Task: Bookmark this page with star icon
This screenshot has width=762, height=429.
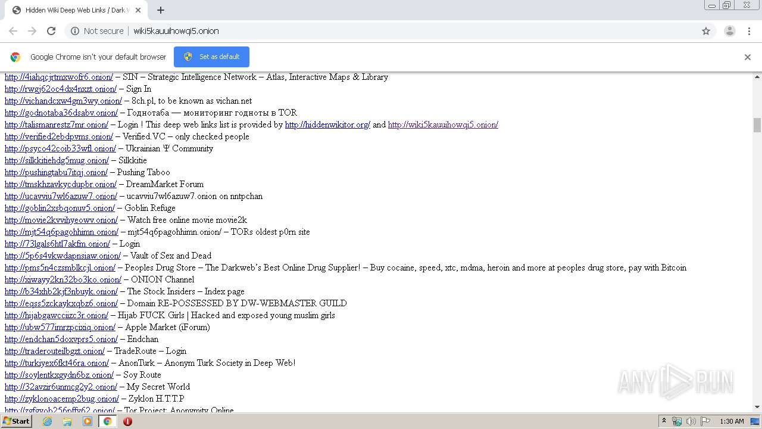Action: pyautogui.click(x=706, y=31)
